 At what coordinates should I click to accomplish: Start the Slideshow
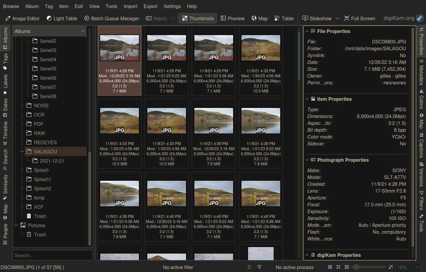317,18
